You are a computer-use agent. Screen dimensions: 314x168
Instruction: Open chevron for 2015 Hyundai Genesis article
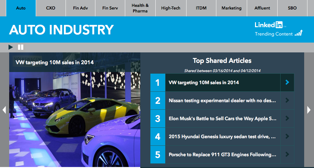point(287,137)
